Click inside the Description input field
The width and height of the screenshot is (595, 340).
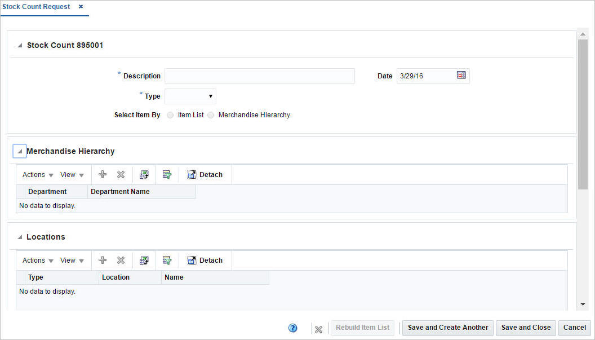point(259,76)
